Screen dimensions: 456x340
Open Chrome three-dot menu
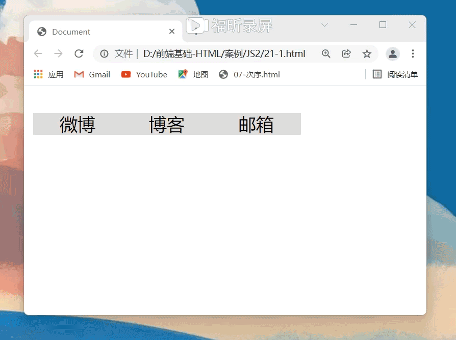413,54
